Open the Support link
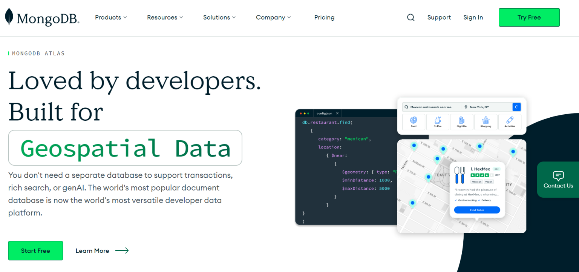Image resolution: width=579 pixels, height=272 pixels. pyautogui.click(x=439, y=17)
